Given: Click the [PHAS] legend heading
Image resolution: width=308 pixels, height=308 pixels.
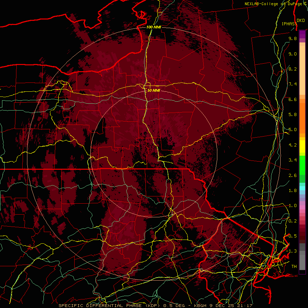Looking at the screenshot, I should [x=289, y=24].
